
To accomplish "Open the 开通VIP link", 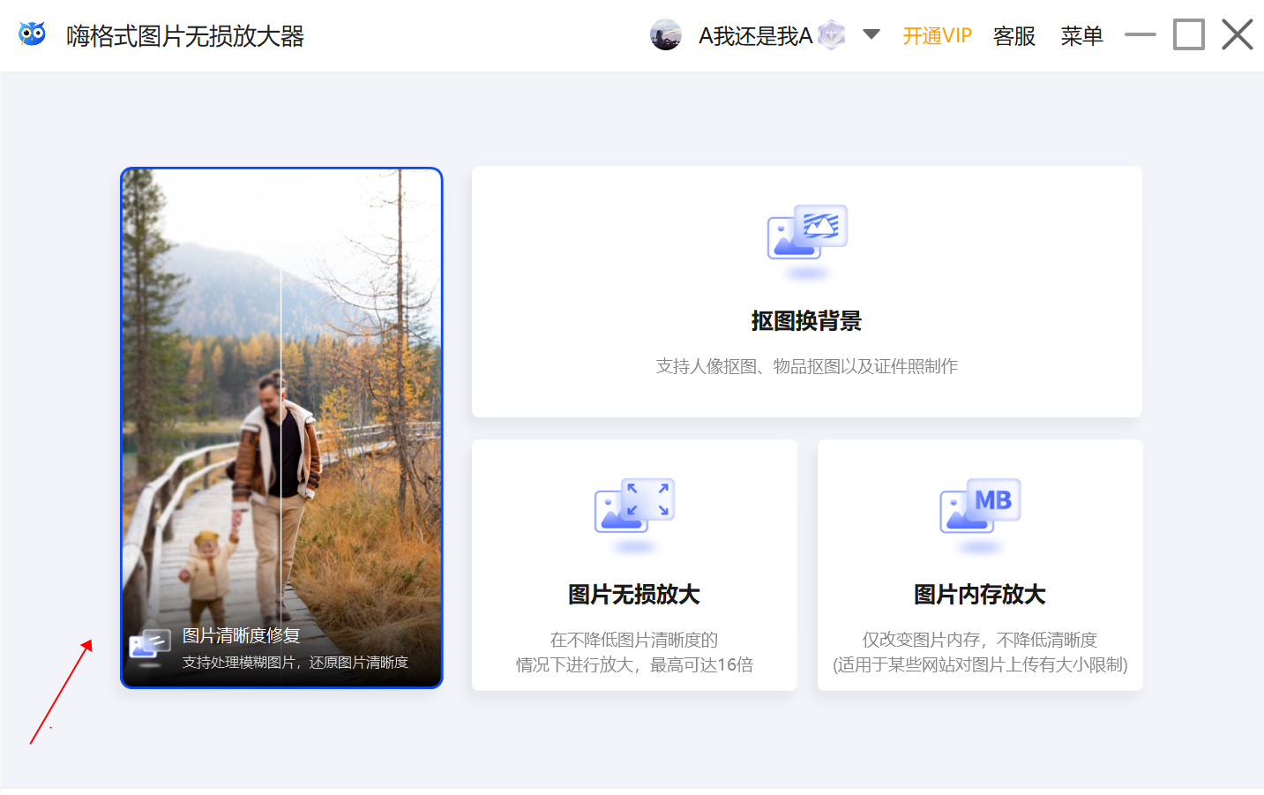I will pyautogui.click(x=937, y=36).
